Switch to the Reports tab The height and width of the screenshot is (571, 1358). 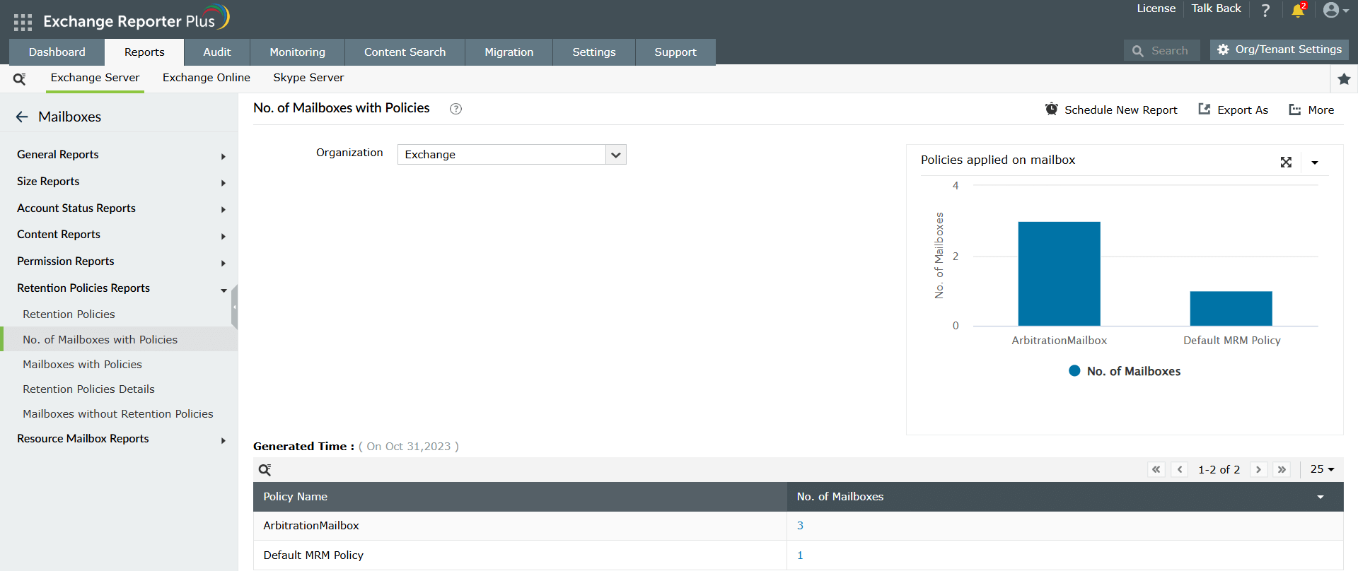[144, 52]
